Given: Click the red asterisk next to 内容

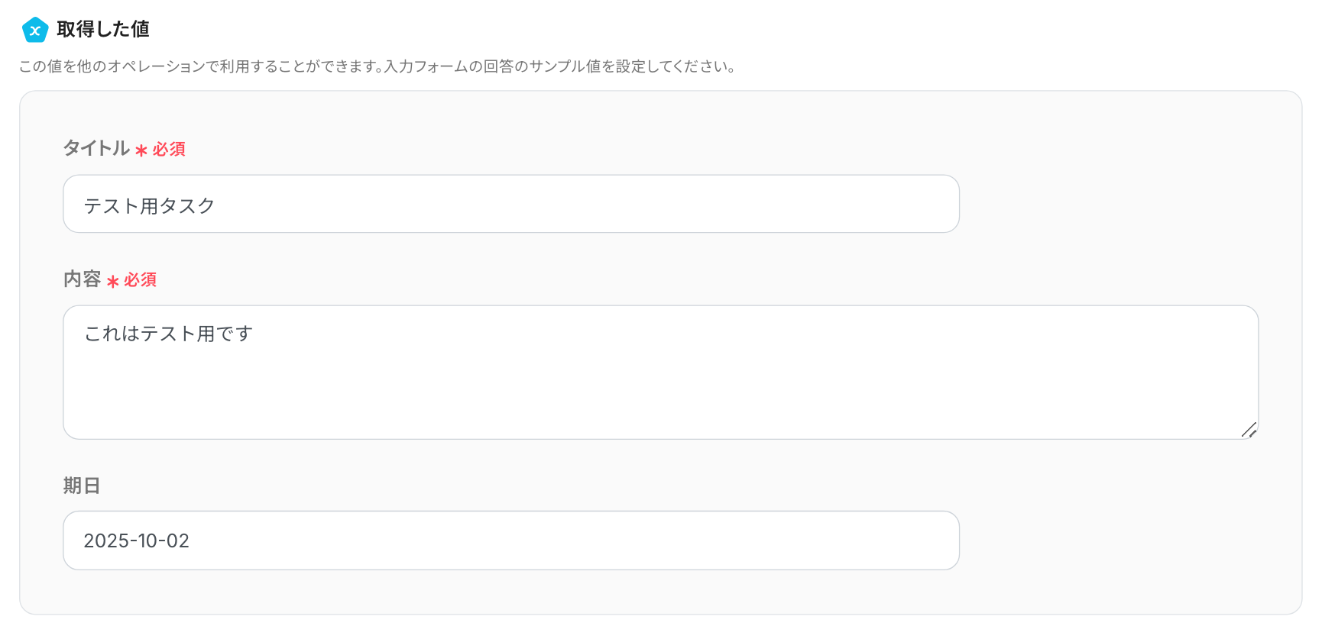Looking at the screenshot, I should (113, 282).
